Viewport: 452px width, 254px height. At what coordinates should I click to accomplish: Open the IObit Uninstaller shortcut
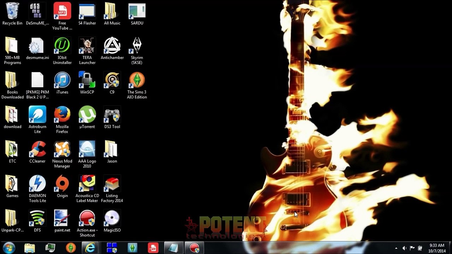tap(62, 46)
